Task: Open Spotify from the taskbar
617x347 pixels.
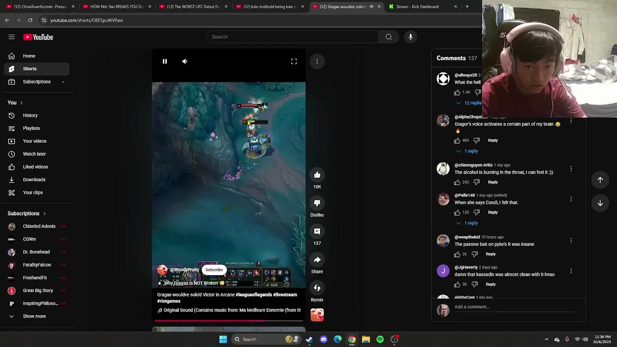Action: pyautogui.click(x=380, y=339)
